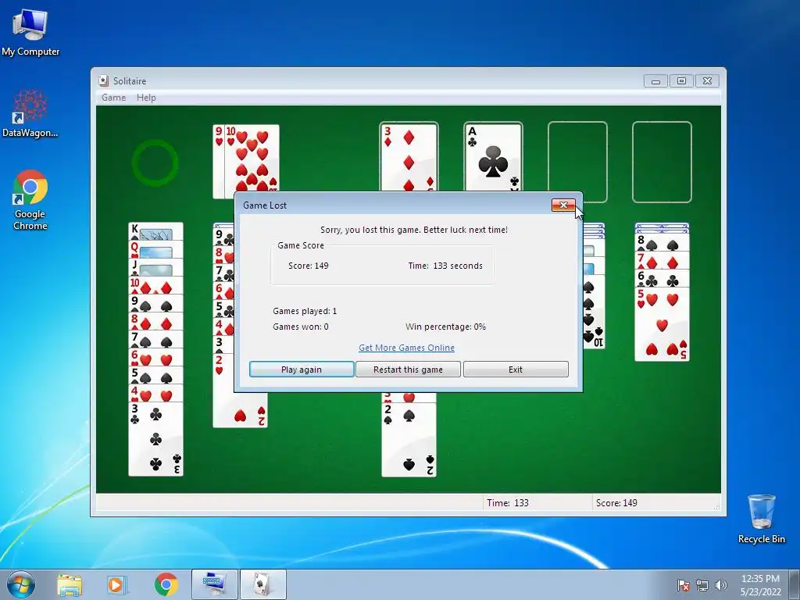This screenshot has height=600, width=800.
Task: Select the 6 of hearts in first column
Action: pos(155,356)
